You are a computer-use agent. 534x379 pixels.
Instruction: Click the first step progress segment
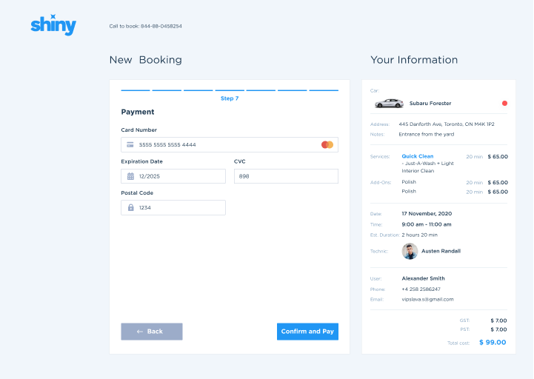tap(136, 90)
